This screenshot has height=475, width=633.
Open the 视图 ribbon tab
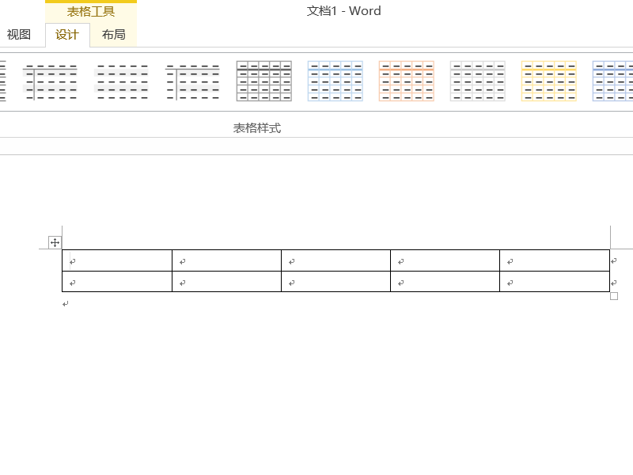(x=18, y=35)
